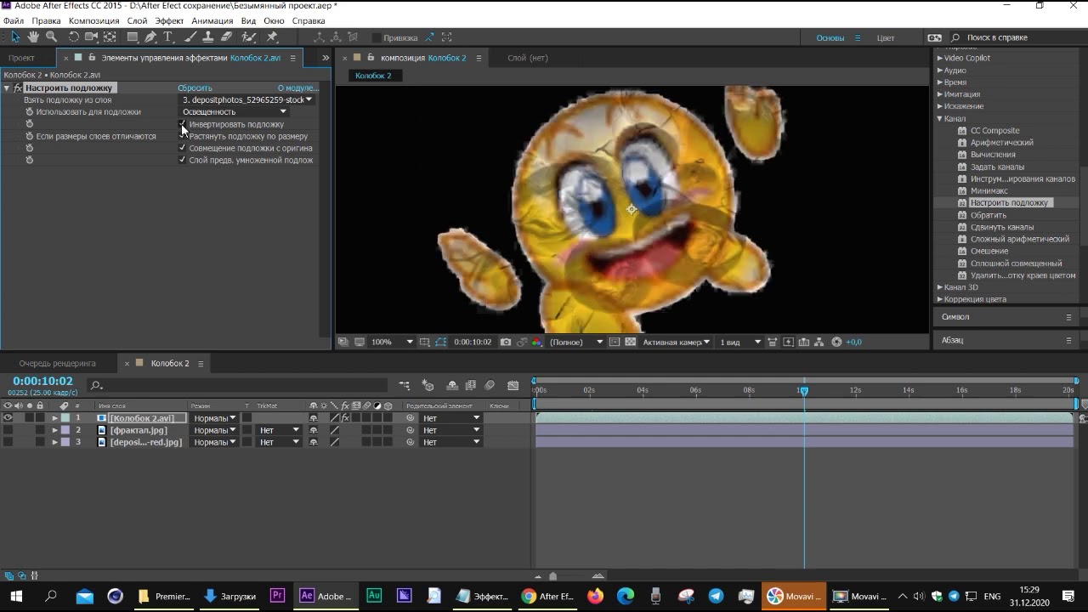Screen dimensions: 1088x612
Task: Toggle stopwatch for Использовать для подложки
Action: 30,112
